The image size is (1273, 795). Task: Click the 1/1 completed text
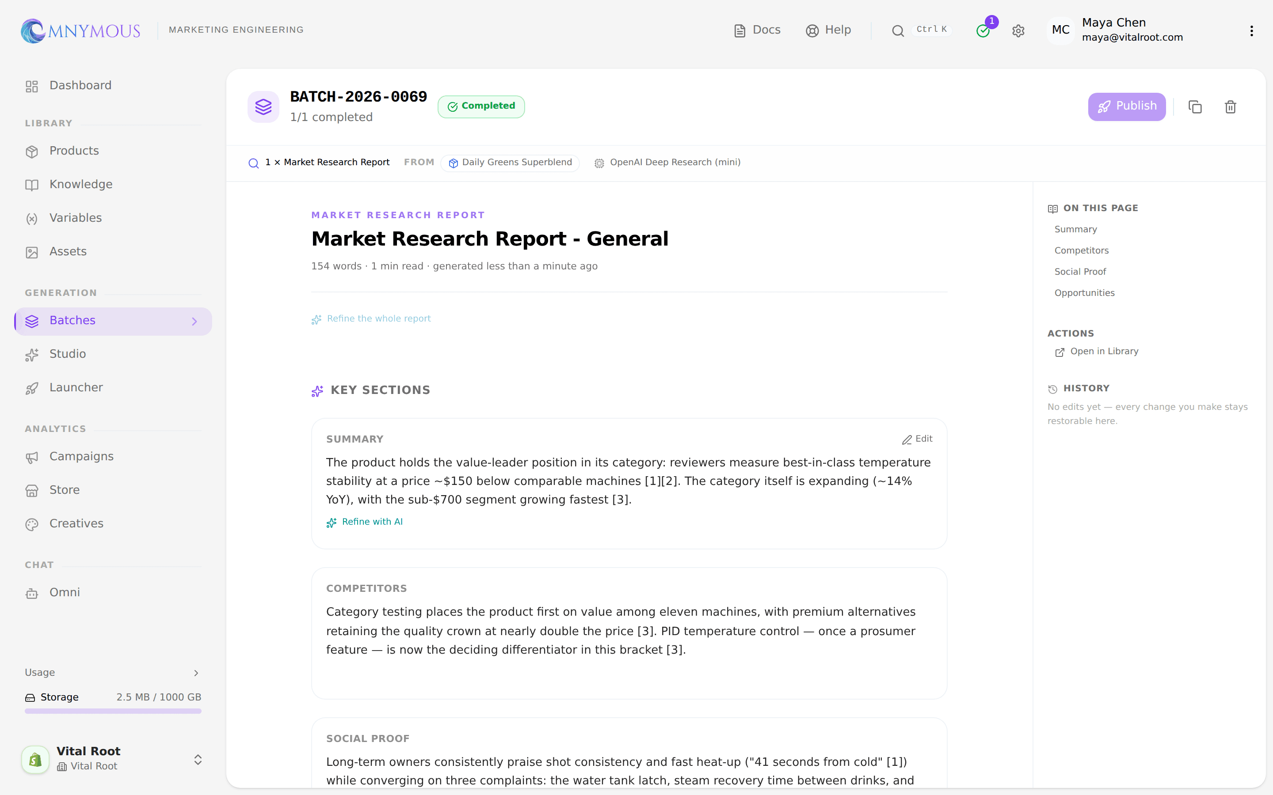point(332,117)
